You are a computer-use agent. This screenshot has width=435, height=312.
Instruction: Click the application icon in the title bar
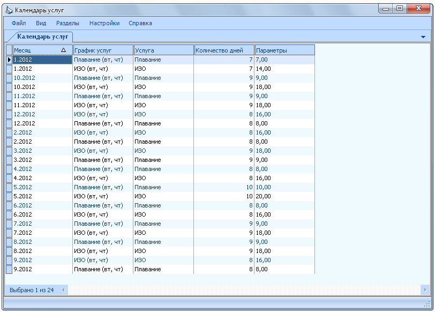(9, 10)
